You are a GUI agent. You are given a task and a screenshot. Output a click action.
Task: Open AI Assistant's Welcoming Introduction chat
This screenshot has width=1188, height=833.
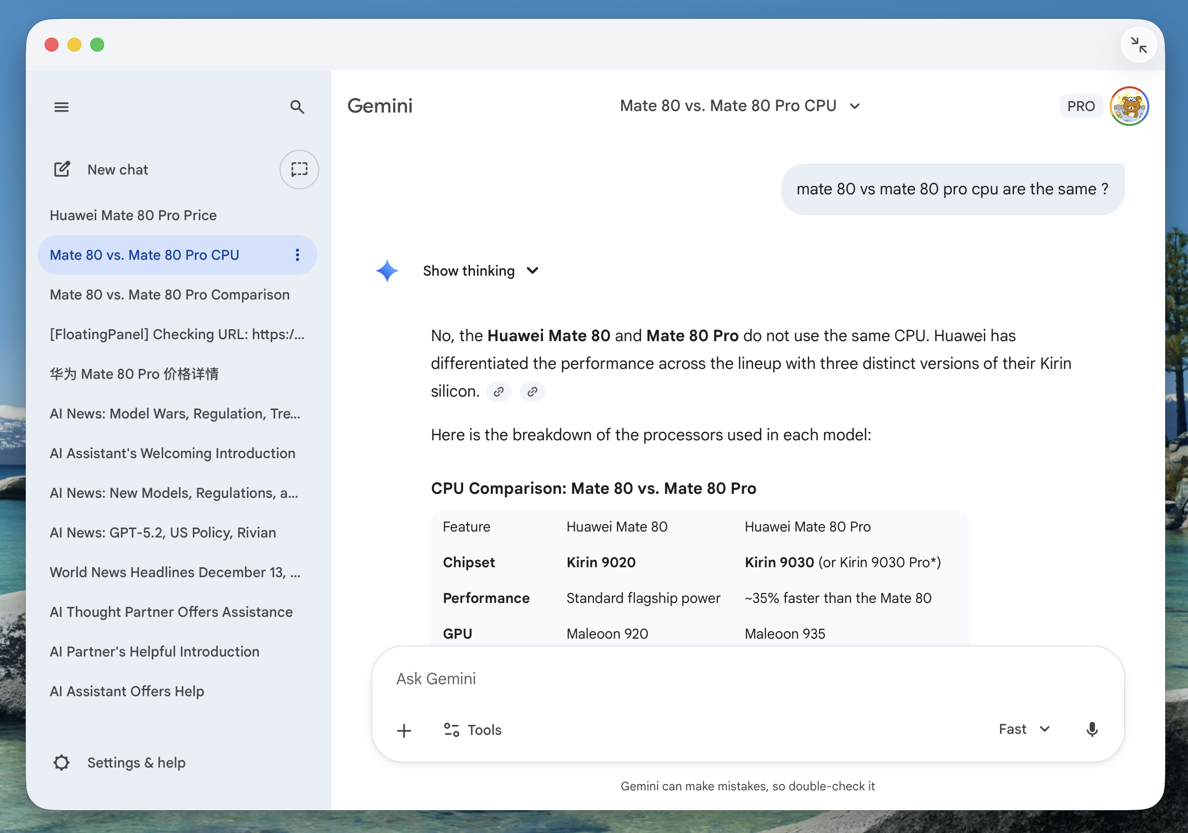pos(178,453)
